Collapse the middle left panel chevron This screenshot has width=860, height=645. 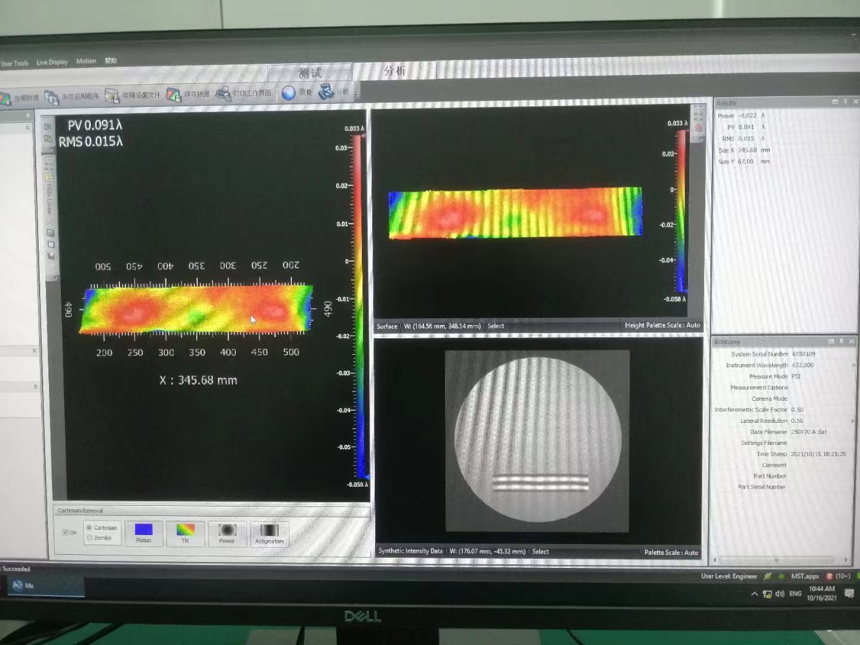click(34, 351)
